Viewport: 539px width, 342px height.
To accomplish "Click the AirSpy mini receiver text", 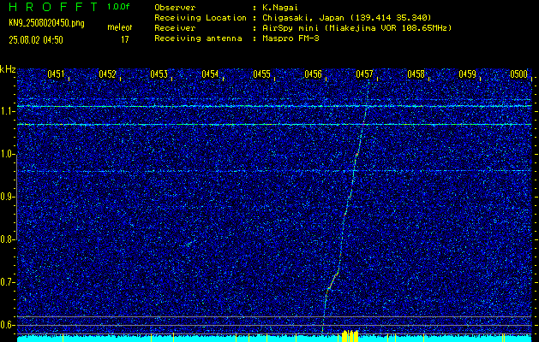I will pos(357,28).
